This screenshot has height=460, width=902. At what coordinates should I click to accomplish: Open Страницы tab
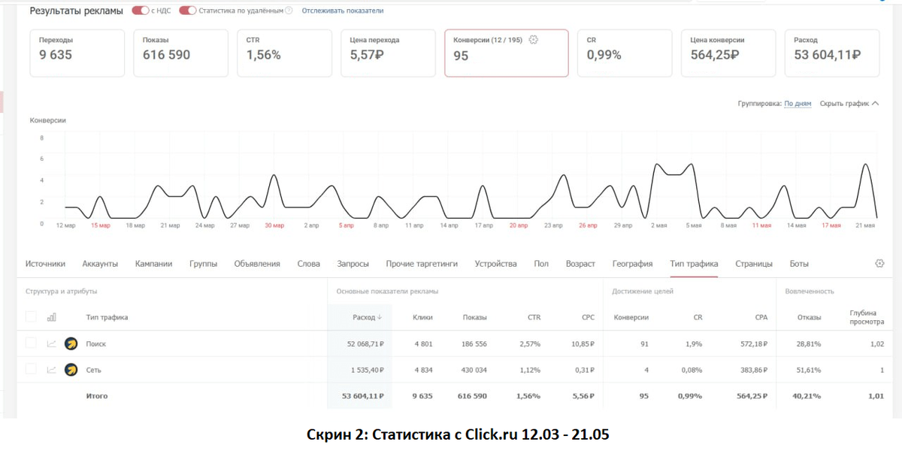754,264
